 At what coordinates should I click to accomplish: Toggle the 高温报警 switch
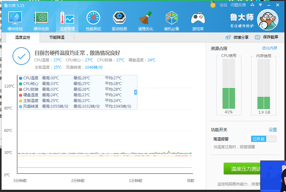point(264,139)
